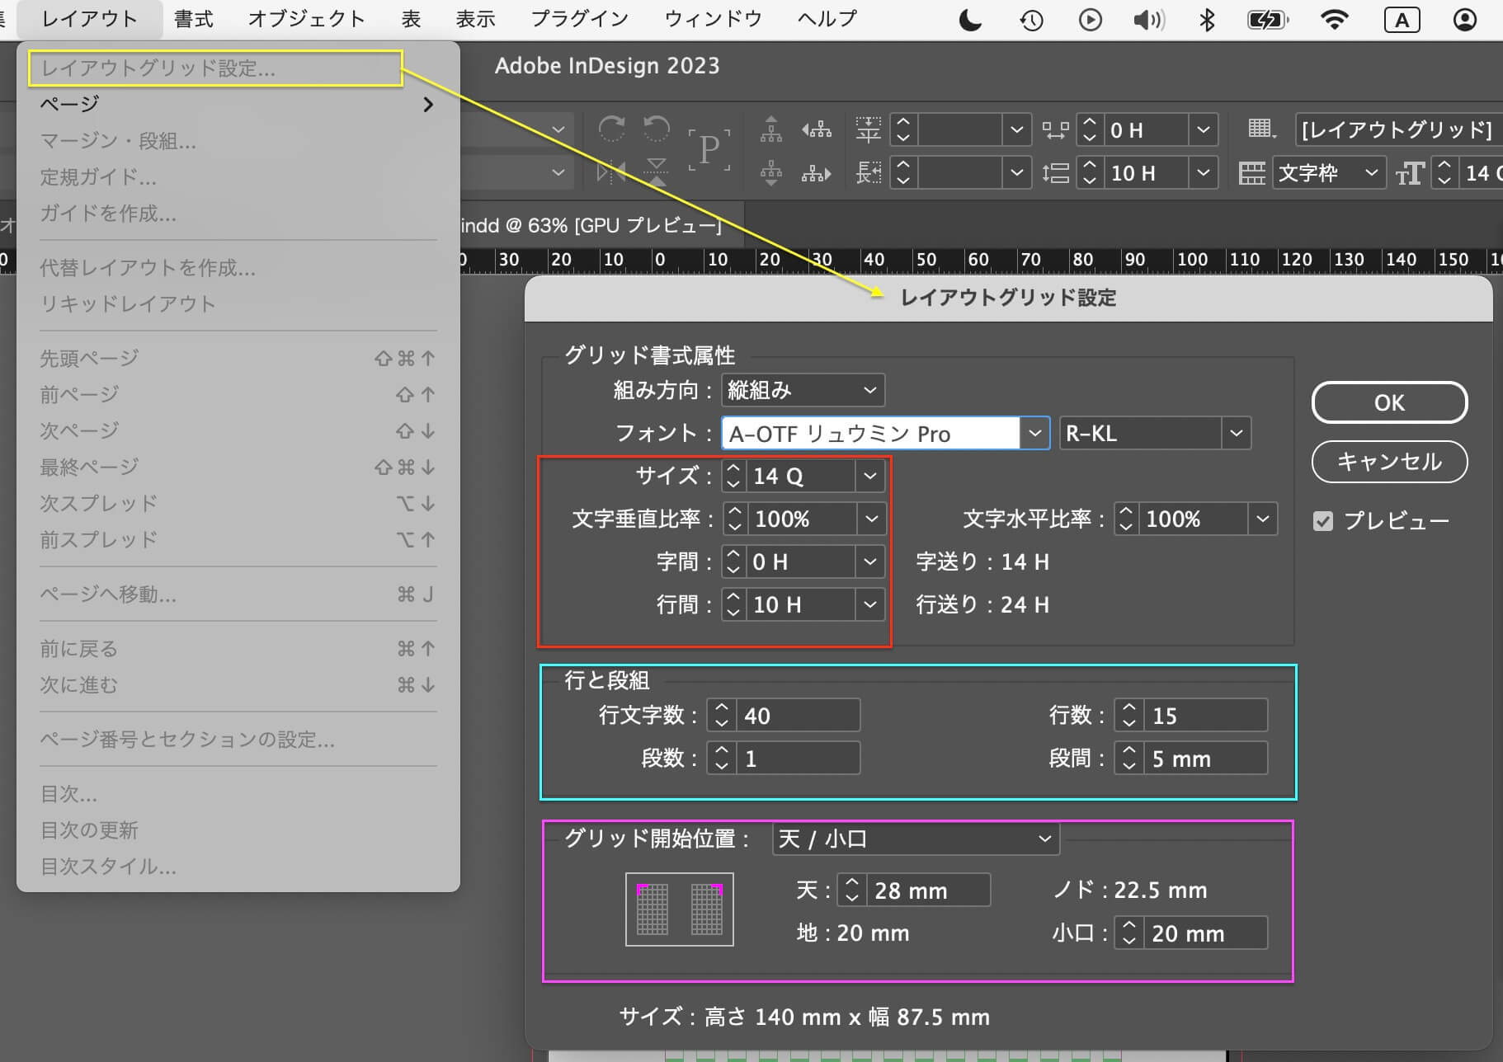Click the select container icon
Image resolution: width=1503 pixels, height=1062 pixels.
point(771,129)
